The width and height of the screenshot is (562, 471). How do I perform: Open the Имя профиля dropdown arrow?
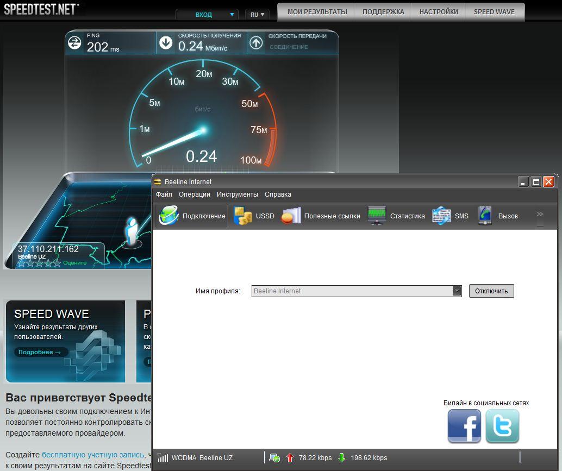(457, 291)
